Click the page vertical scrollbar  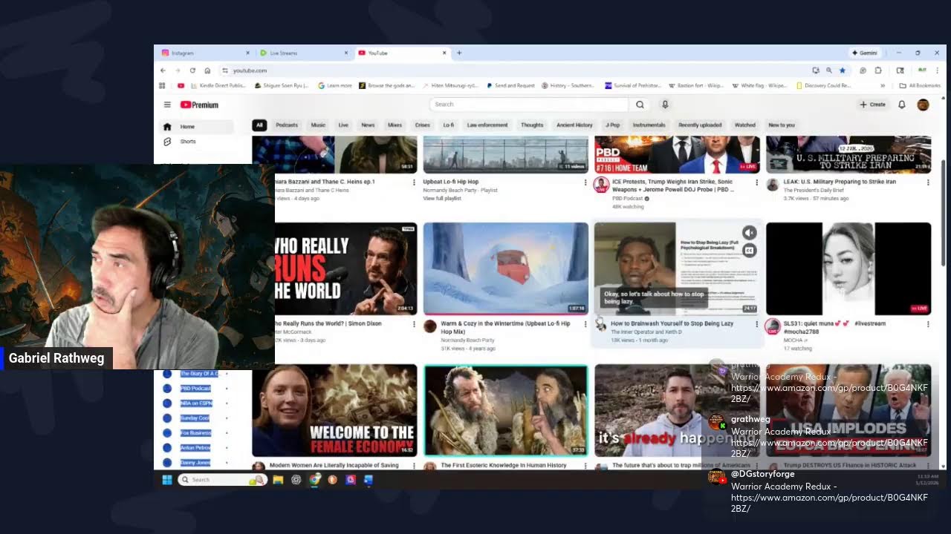pos(944,211)
